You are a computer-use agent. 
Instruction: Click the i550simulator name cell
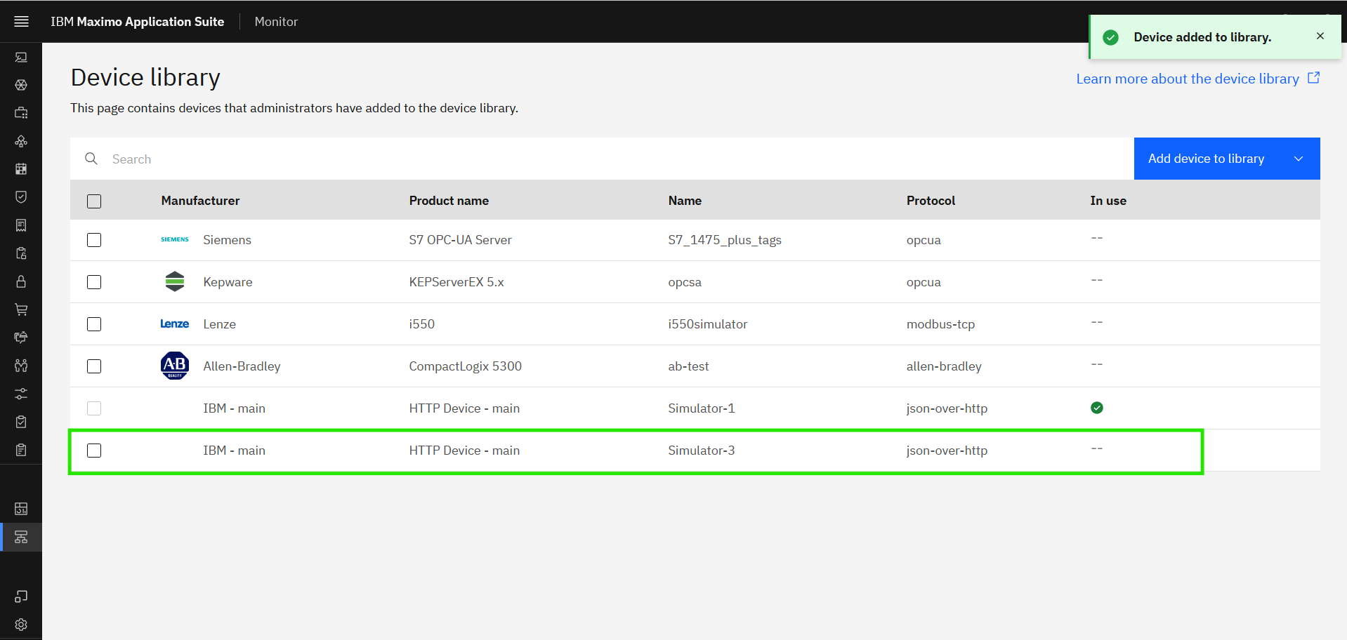tap(708, 324)
